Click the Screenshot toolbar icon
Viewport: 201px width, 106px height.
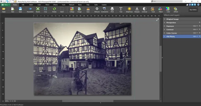pyautogui.click(x=104, y=10)
